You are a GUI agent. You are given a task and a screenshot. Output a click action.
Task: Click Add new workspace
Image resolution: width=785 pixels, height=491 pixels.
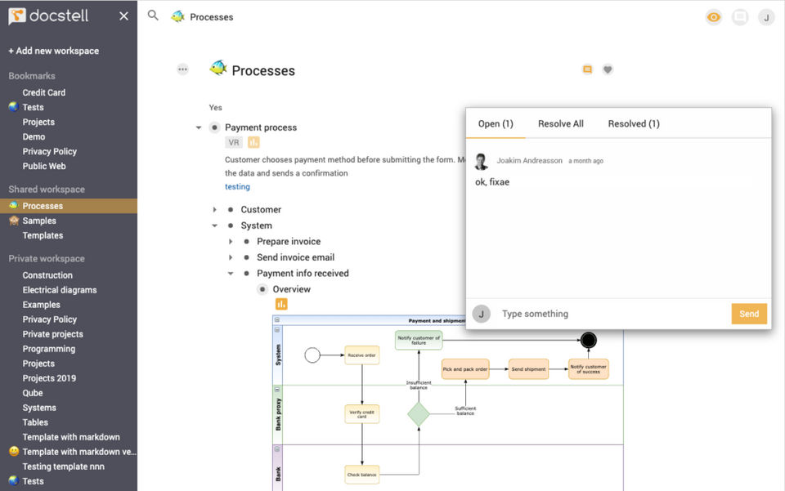pos(54,51)
